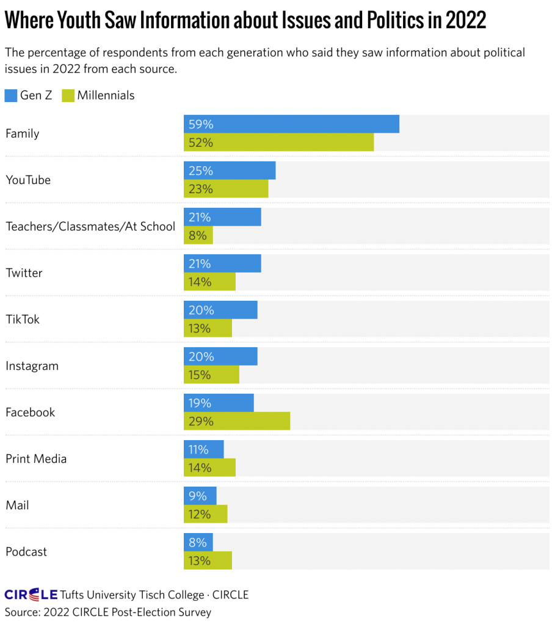
Task: Click the Gen Z Podcast bar at 8%
Action: coord(198,542)
